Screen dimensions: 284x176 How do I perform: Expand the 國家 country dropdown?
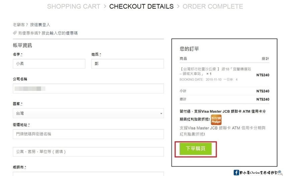point(88,113)
